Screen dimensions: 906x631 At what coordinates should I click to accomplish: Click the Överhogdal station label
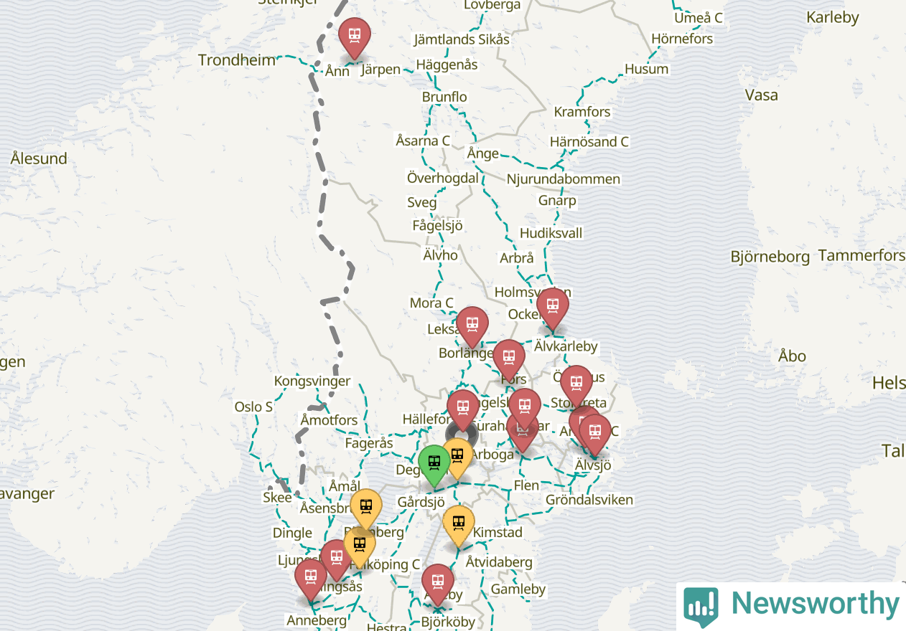(x=442, y=178)
